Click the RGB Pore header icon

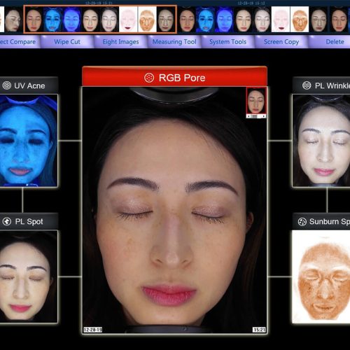149,78
